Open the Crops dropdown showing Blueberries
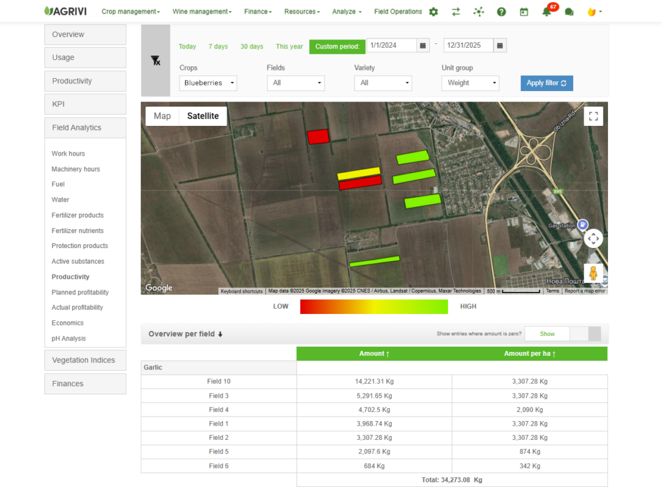661x487 pixels. click(208, 83)
